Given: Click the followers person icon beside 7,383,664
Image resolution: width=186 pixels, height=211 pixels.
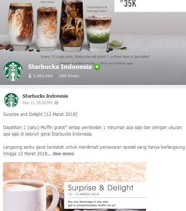Looking at the screenshot, I should coord(30,76).
